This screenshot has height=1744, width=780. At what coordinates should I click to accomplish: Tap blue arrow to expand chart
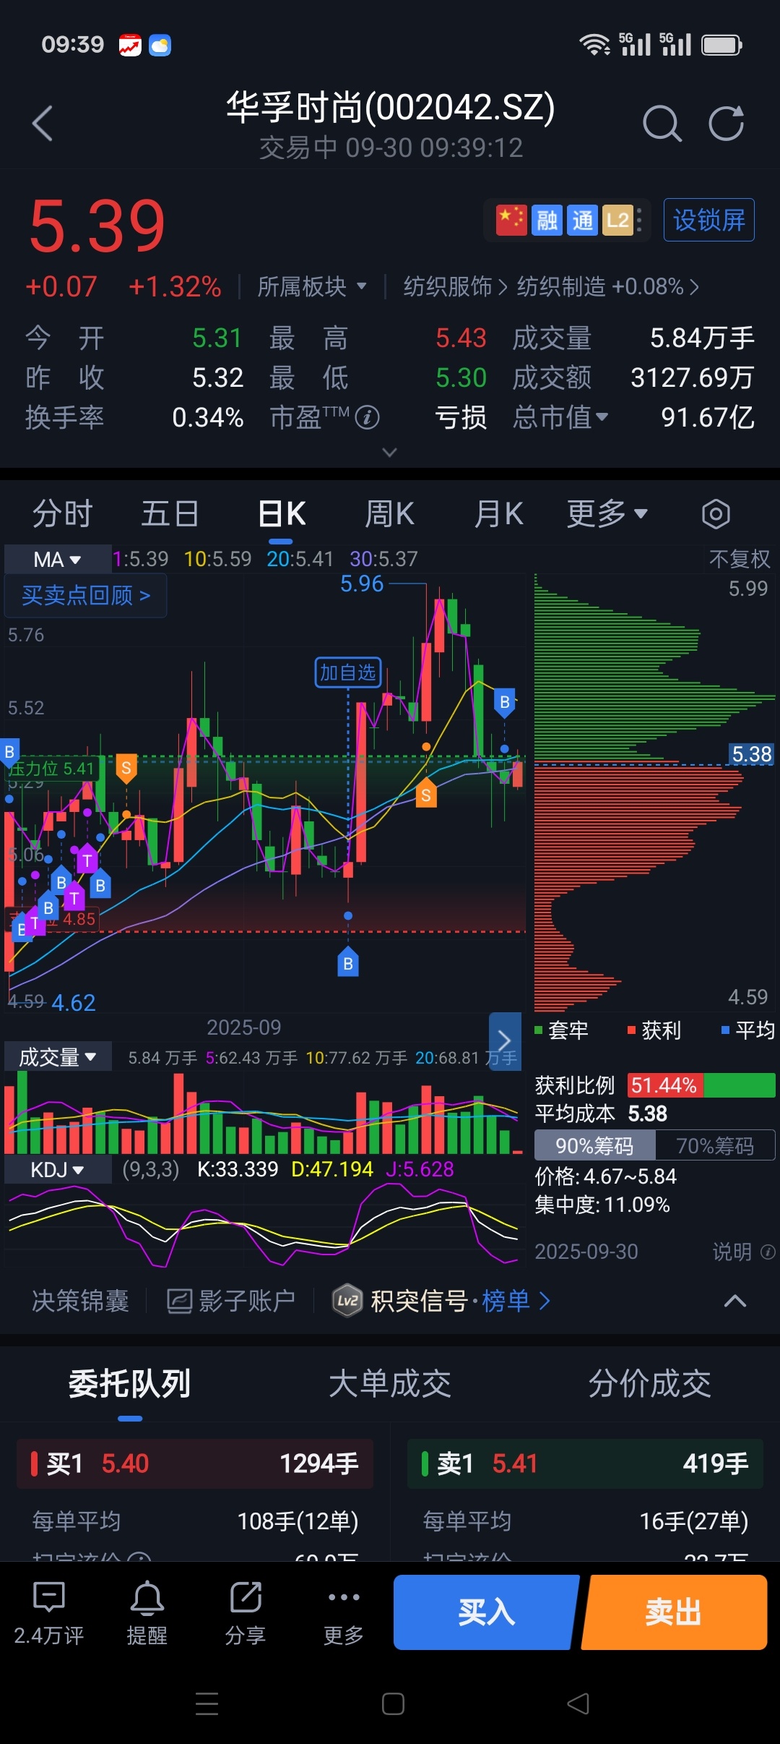coord(505,1041)
